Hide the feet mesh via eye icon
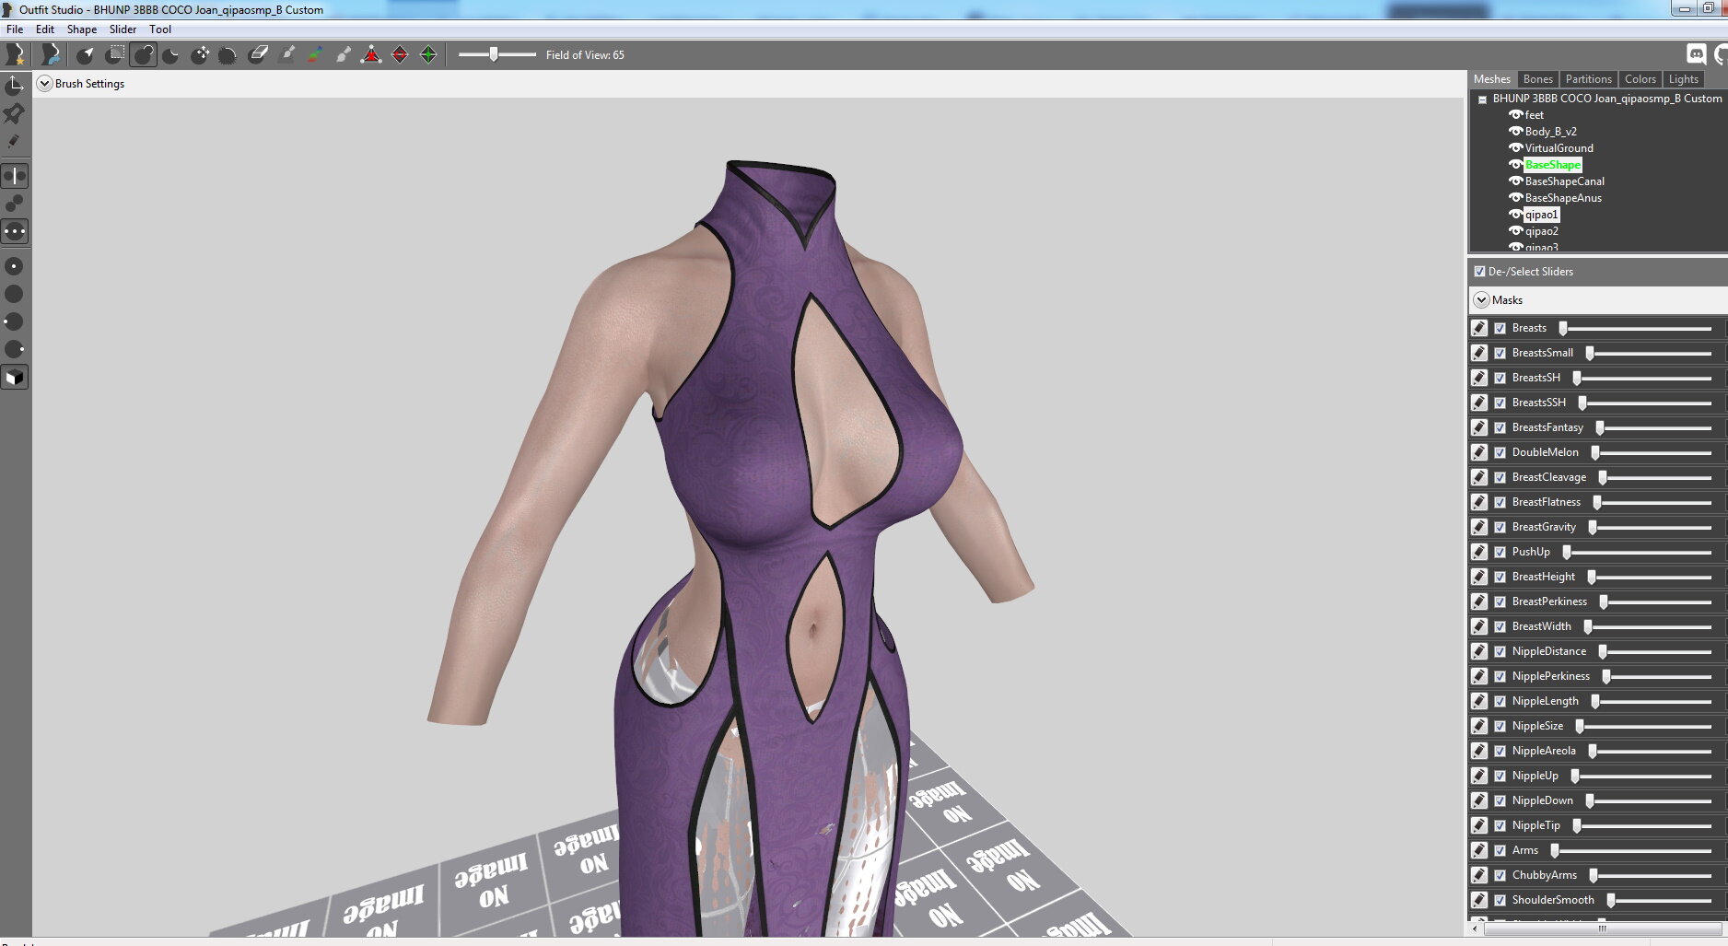Screen dimensions: 1728x946 coord(1515,115)
